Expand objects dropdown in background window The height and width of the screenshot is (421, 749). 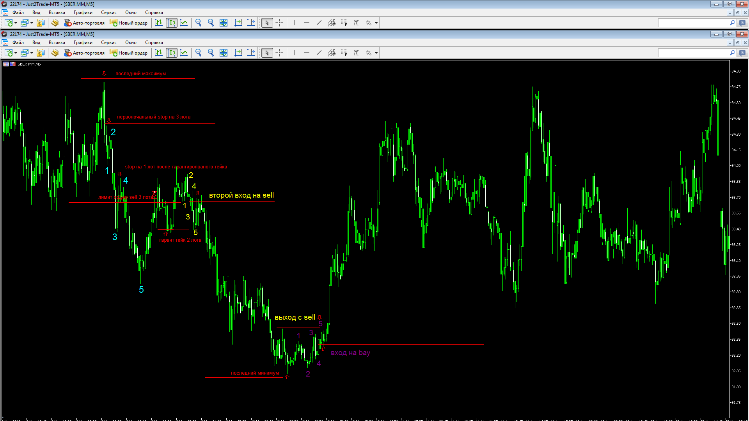376,23
